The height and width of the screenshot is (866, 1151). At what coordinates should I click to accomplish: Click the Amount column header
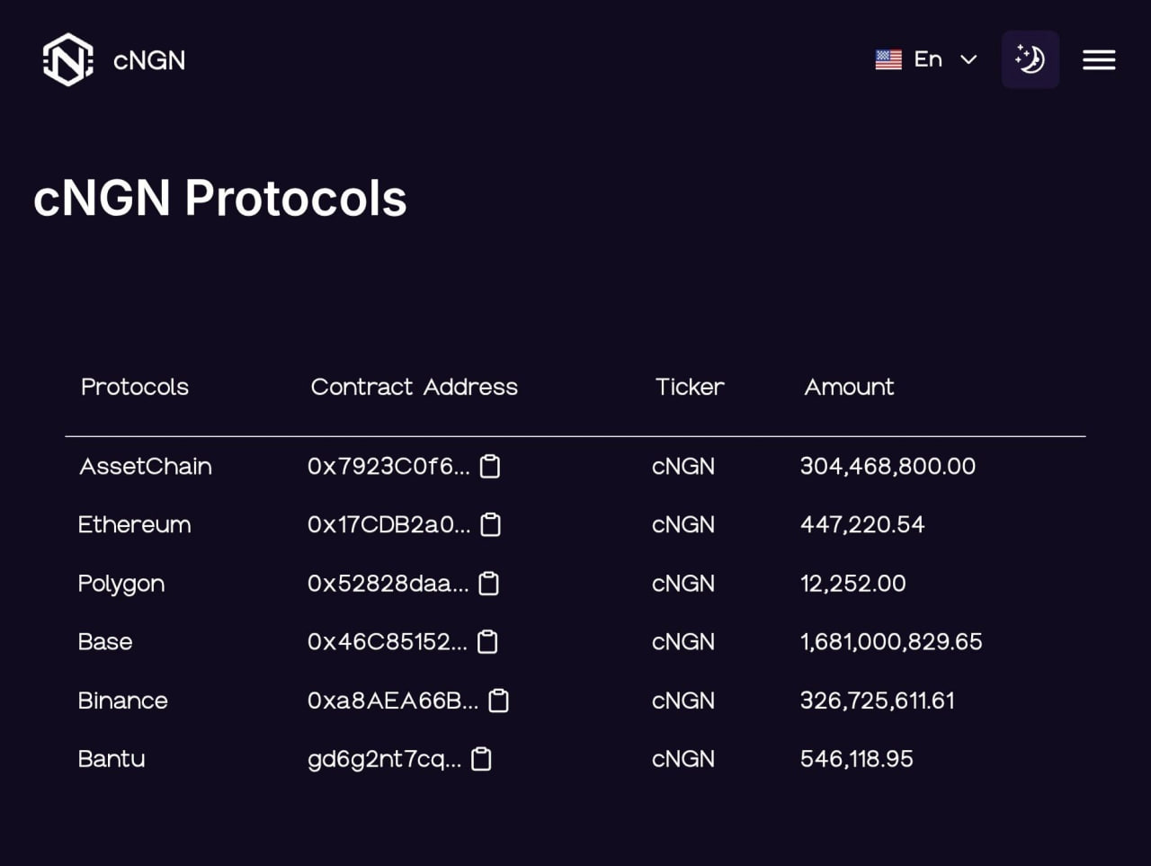849,387
